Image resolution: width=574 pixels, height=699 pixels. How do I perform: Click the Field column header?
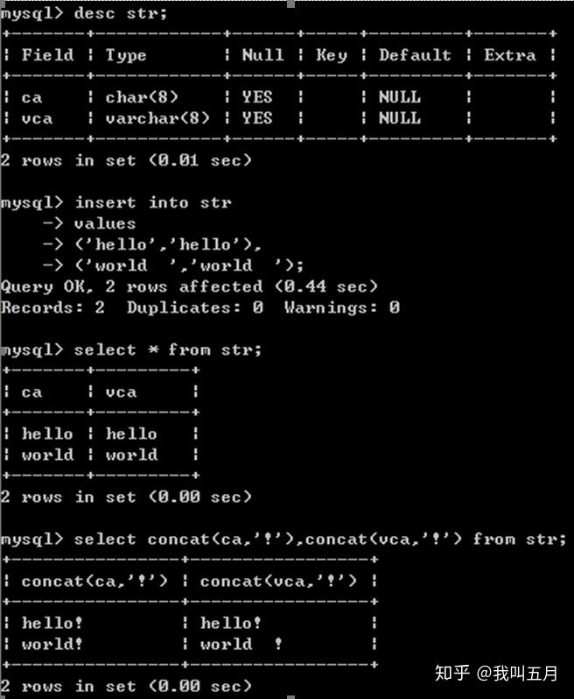tap(47, 55)
